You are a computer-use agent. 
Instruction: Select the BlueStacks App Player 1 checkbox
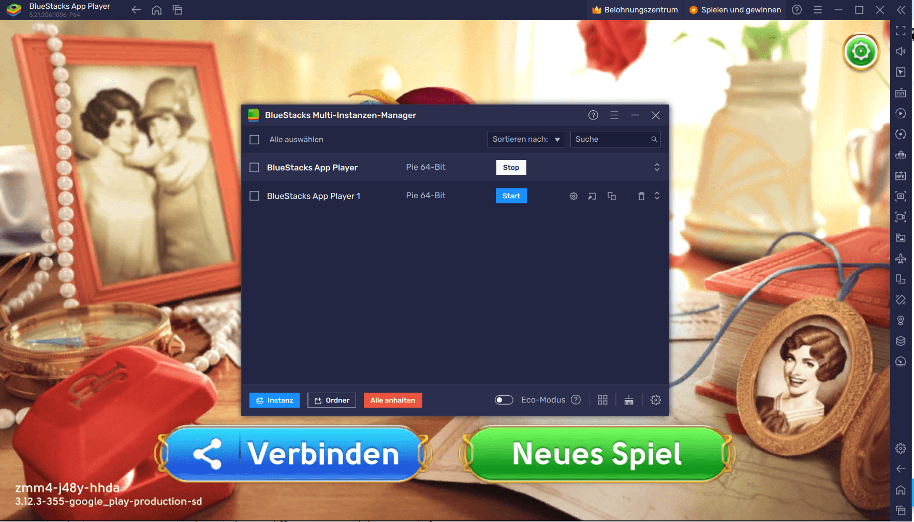coord(254,196)
